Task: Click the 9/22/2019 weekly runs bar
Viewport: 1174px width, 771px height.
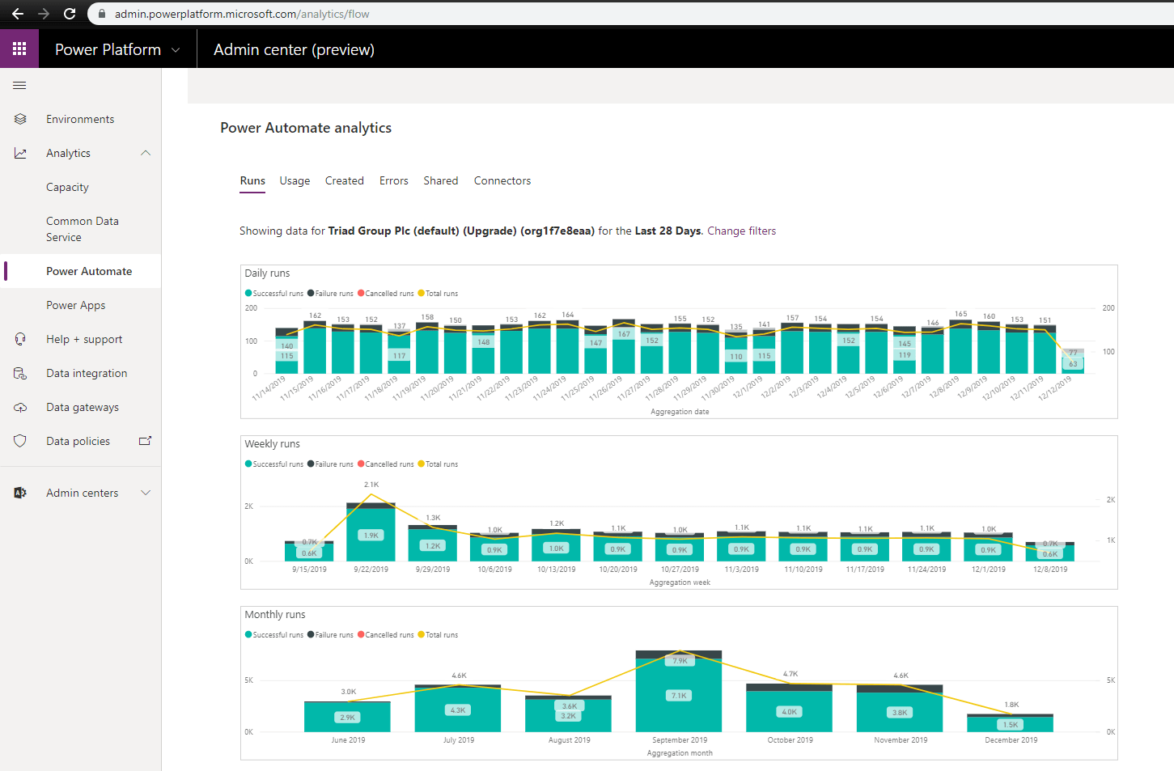Action: 371,532
